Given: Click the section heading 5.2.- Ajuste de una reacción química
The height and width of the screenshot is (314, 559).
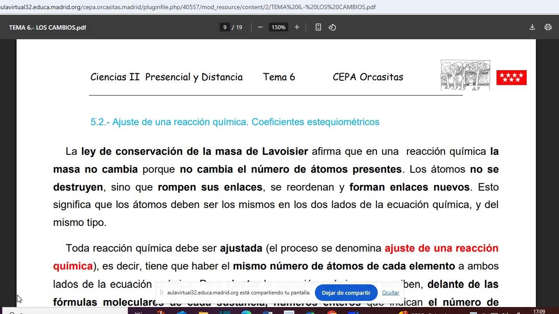Looking at the screenshot, I should [169, 122].
